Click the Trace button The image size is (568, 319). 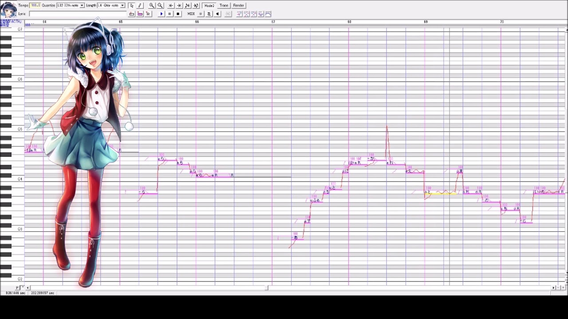[224, 5]
